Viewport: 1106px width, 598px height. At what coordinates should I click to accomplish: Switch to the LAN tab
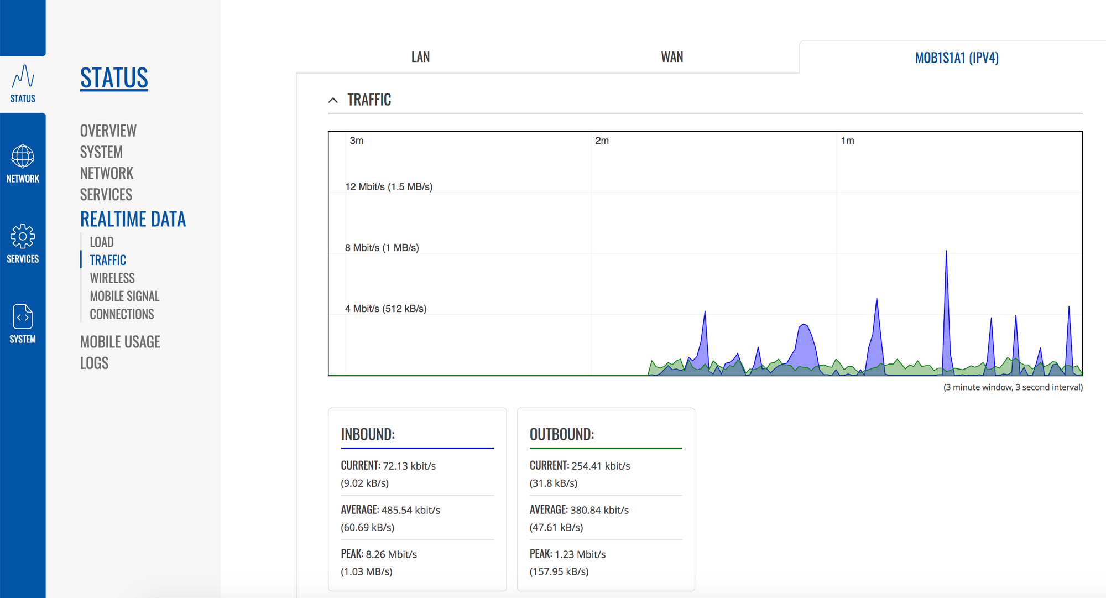[x=420, y=57]
